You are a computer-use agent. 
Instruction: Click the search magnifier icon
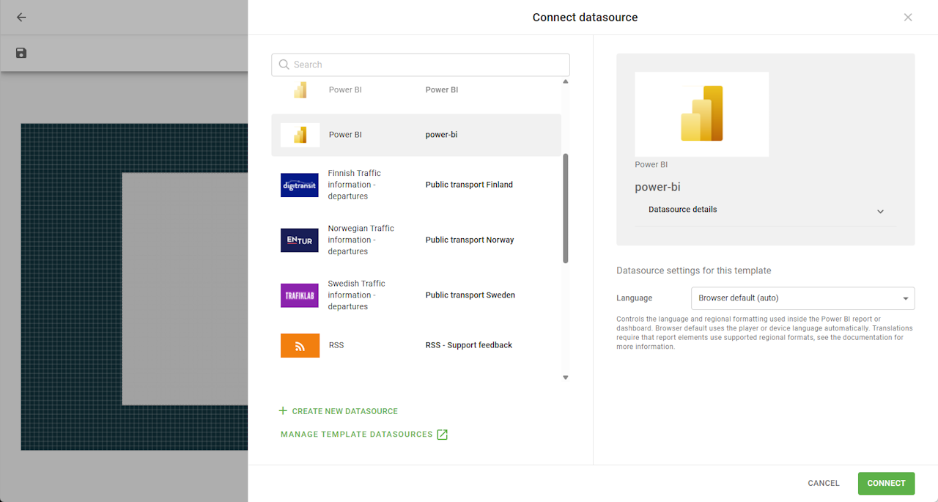284,64
